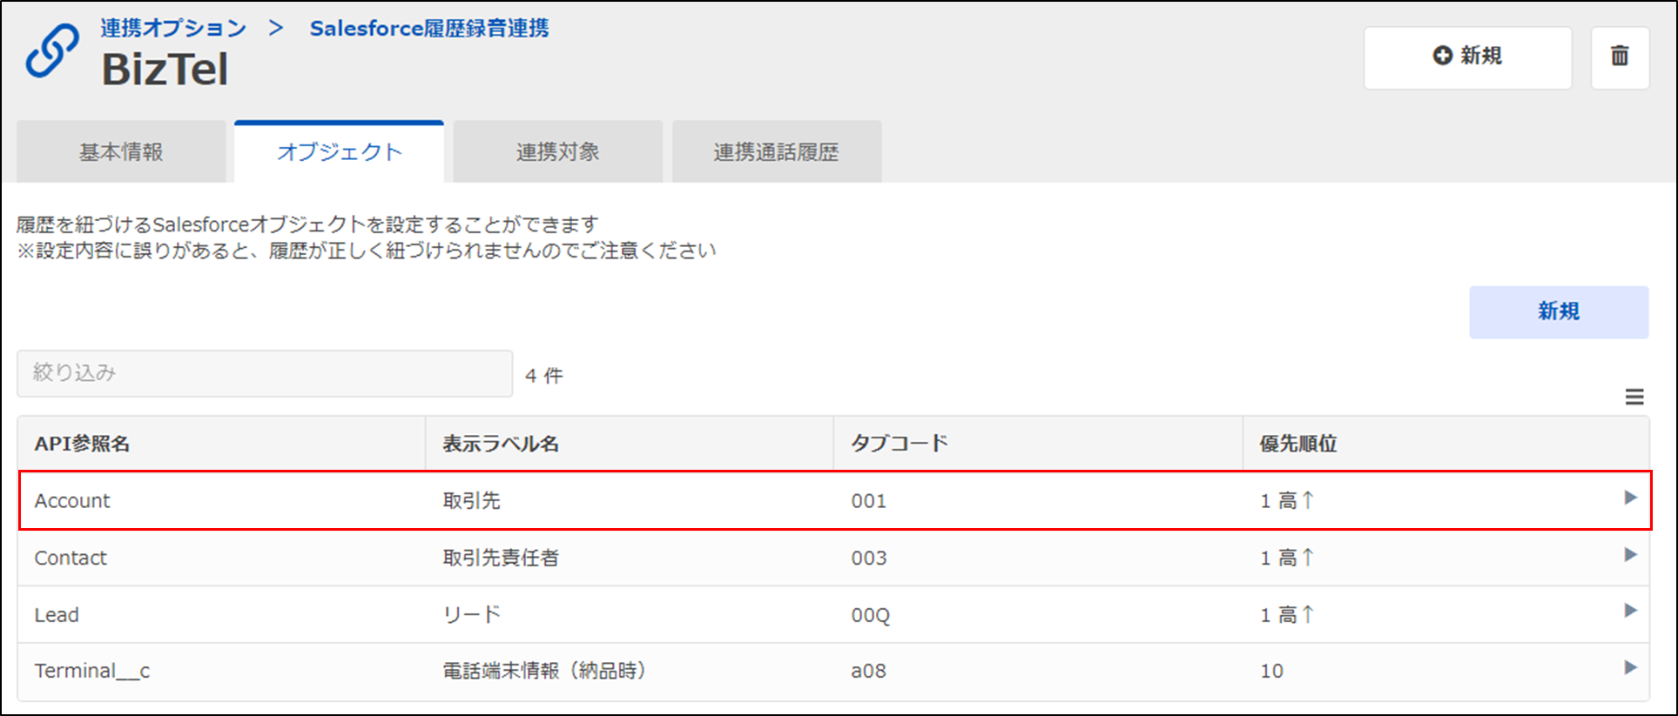1678x716 pixels.
Task: Sort by タブコード column header
Action: [x=900, y=444]
